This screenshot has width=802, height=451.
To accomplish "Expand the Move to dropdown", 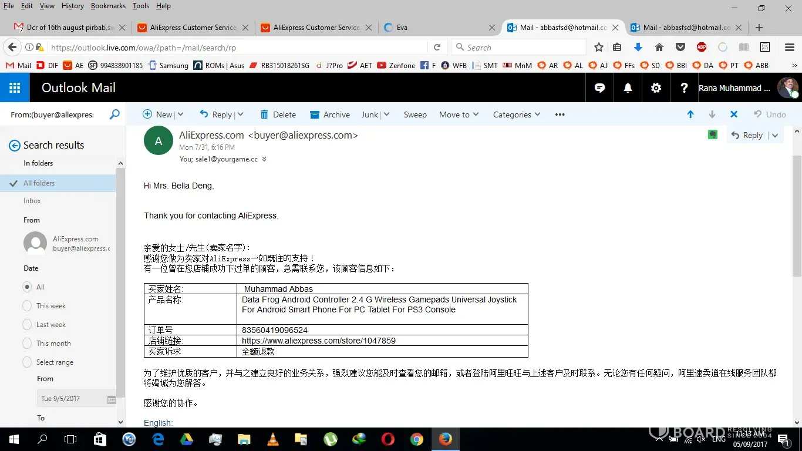I will point(459,115).
